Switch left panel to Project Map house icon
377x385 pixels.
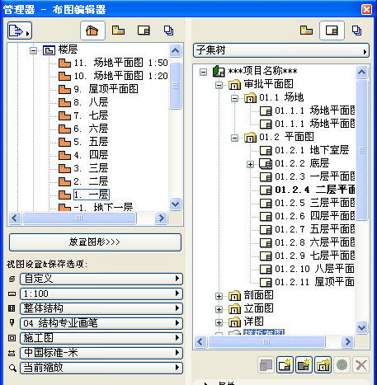(92, 31)
